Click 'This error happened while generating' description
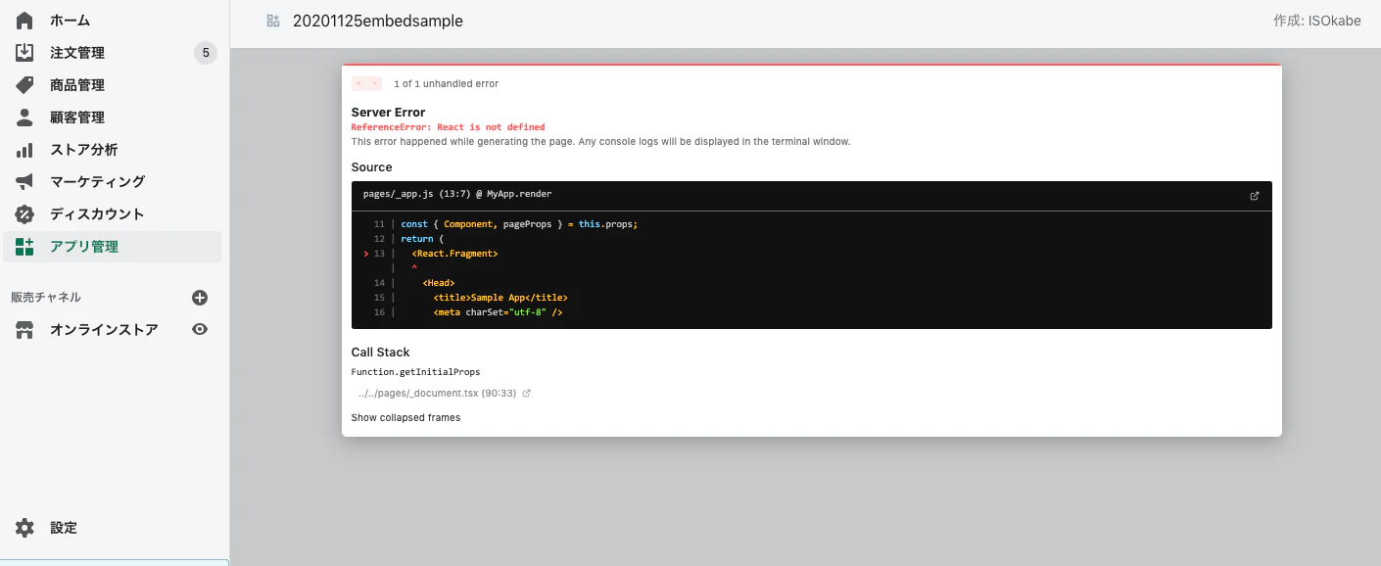 coord(600,141)
